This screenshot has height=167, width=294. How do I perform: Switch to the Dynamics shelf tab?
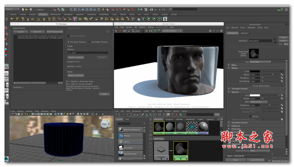pos(80,14)
